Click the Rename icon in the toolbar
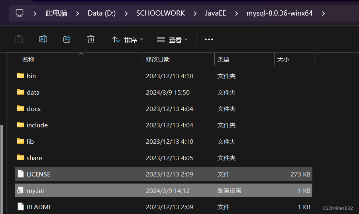The image size is (359, 214). 43,39
